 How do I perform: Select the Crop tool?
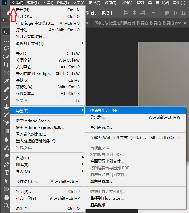(6, 65)
